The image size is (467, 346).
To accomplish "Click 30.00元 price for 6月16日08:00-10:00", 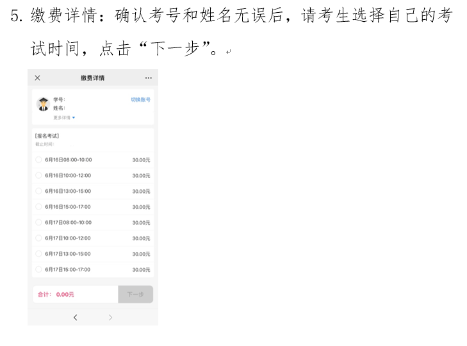I will pyautogui.click(x=141, y=160).
